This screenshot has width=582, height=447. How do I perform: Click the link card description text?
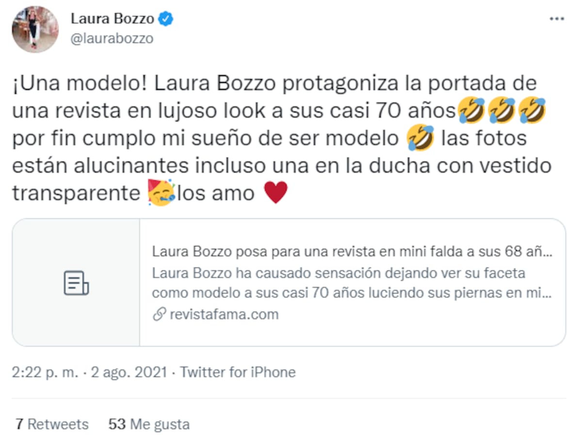pos(352,283)
